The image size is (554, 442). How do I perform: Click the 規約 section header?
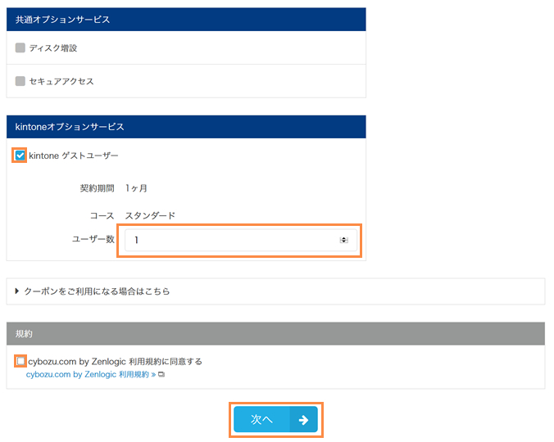pos(275,334)
